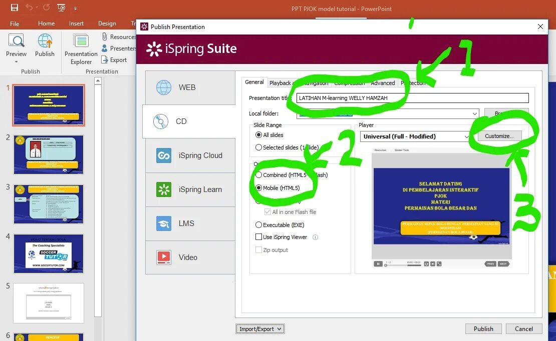Click slide panel scroll up arrow
The width and height of the screenshot is (556, 341).
coord(98,81)
